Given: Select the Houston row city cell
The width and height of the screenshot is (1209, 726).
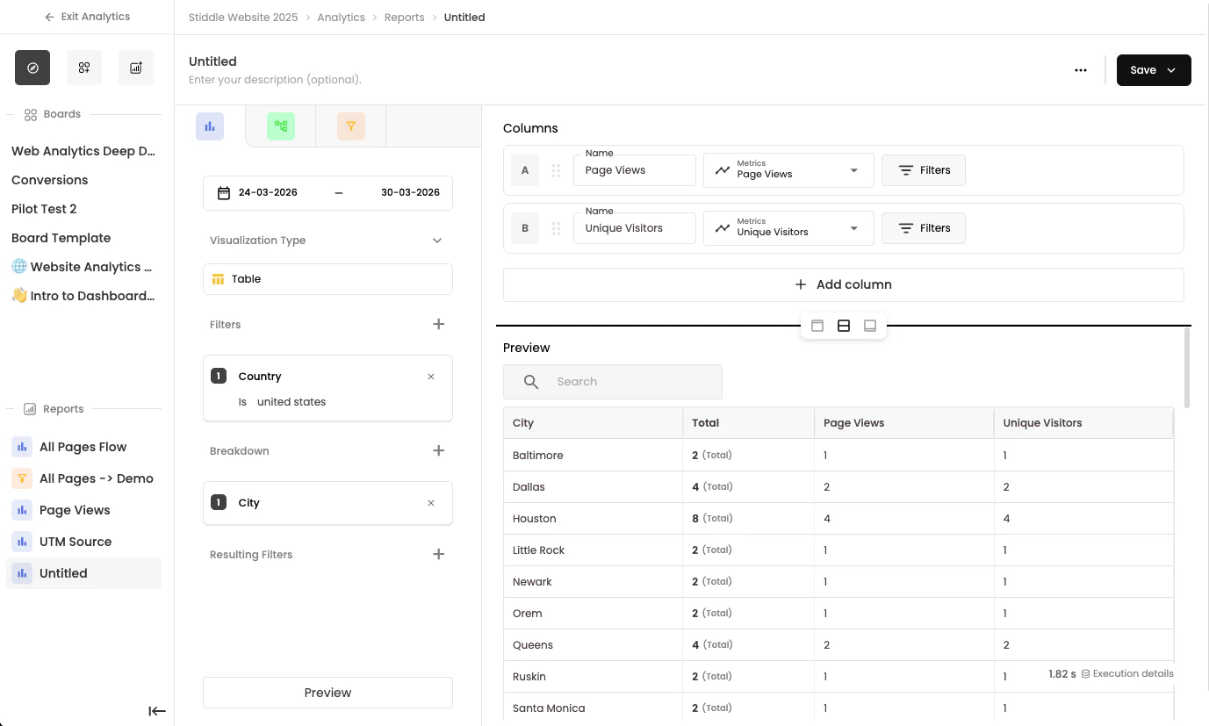Looking at the screenshot, I should pyautogui.click(x=593, y=519).
